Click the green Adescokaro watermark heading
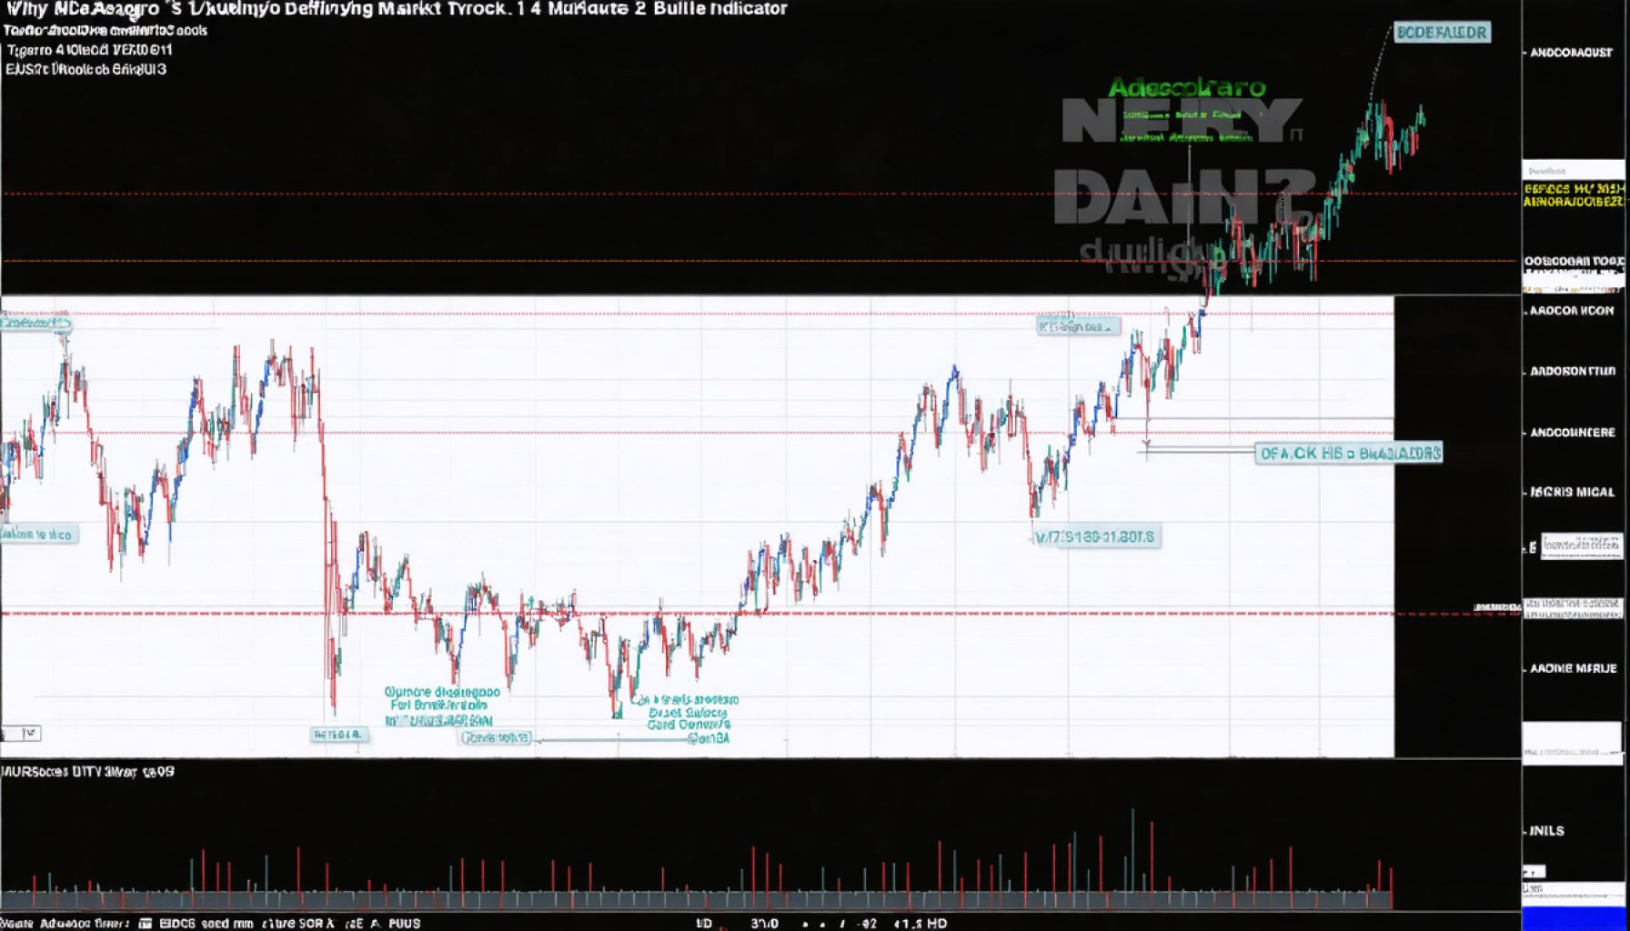 coord(1187,88)
